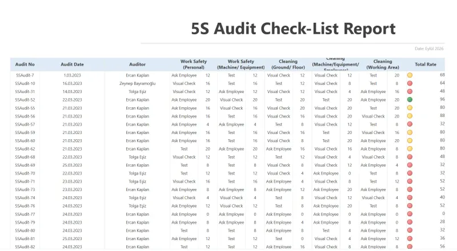457x251 pixels.
Task: Click the Cleaning (Ground/ Floor) column header
Action: (x=288, y=64)
